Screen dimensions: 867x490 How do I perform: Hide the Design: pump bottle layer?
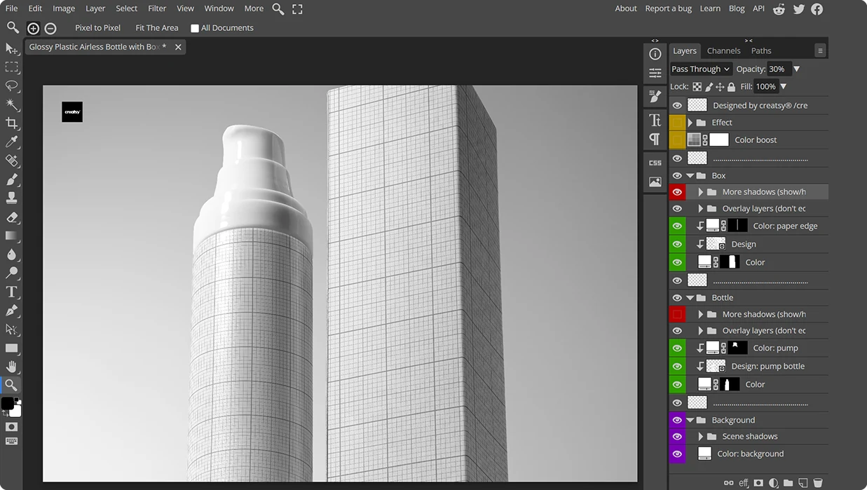pyautogui.click(x=677, y=367)
